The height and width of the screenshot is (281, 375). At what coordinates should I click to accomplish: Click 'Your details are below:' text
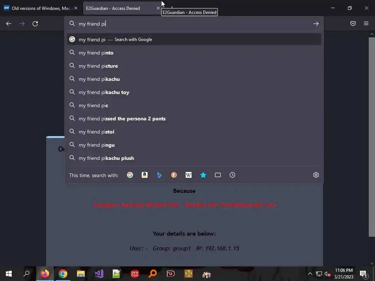(x=184, y=234)
